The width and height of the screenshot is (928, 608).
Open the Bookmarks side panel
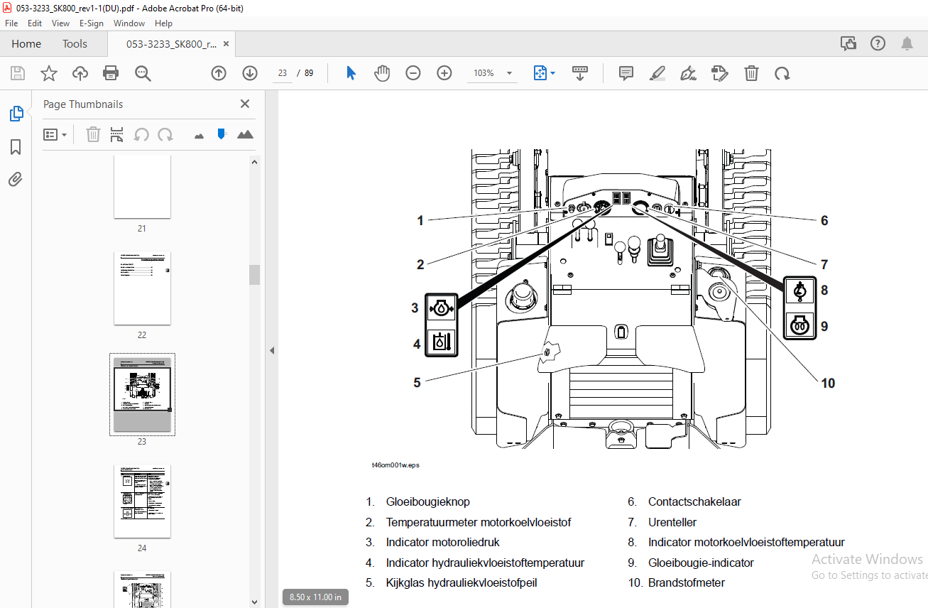click(x=16, y=147)
